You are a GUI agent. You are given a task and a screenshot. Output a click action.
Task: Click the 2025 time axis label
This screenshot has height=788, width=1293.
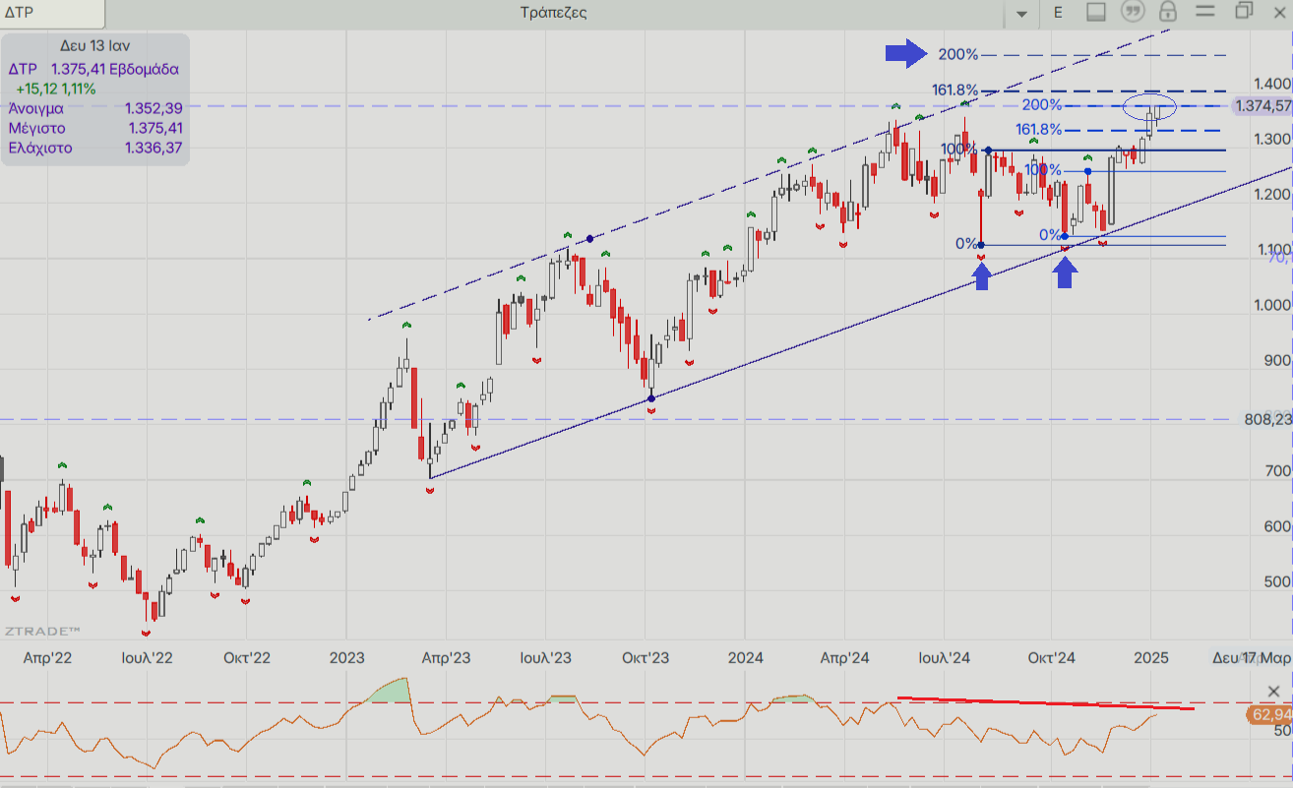click(x=1150, y=657)
